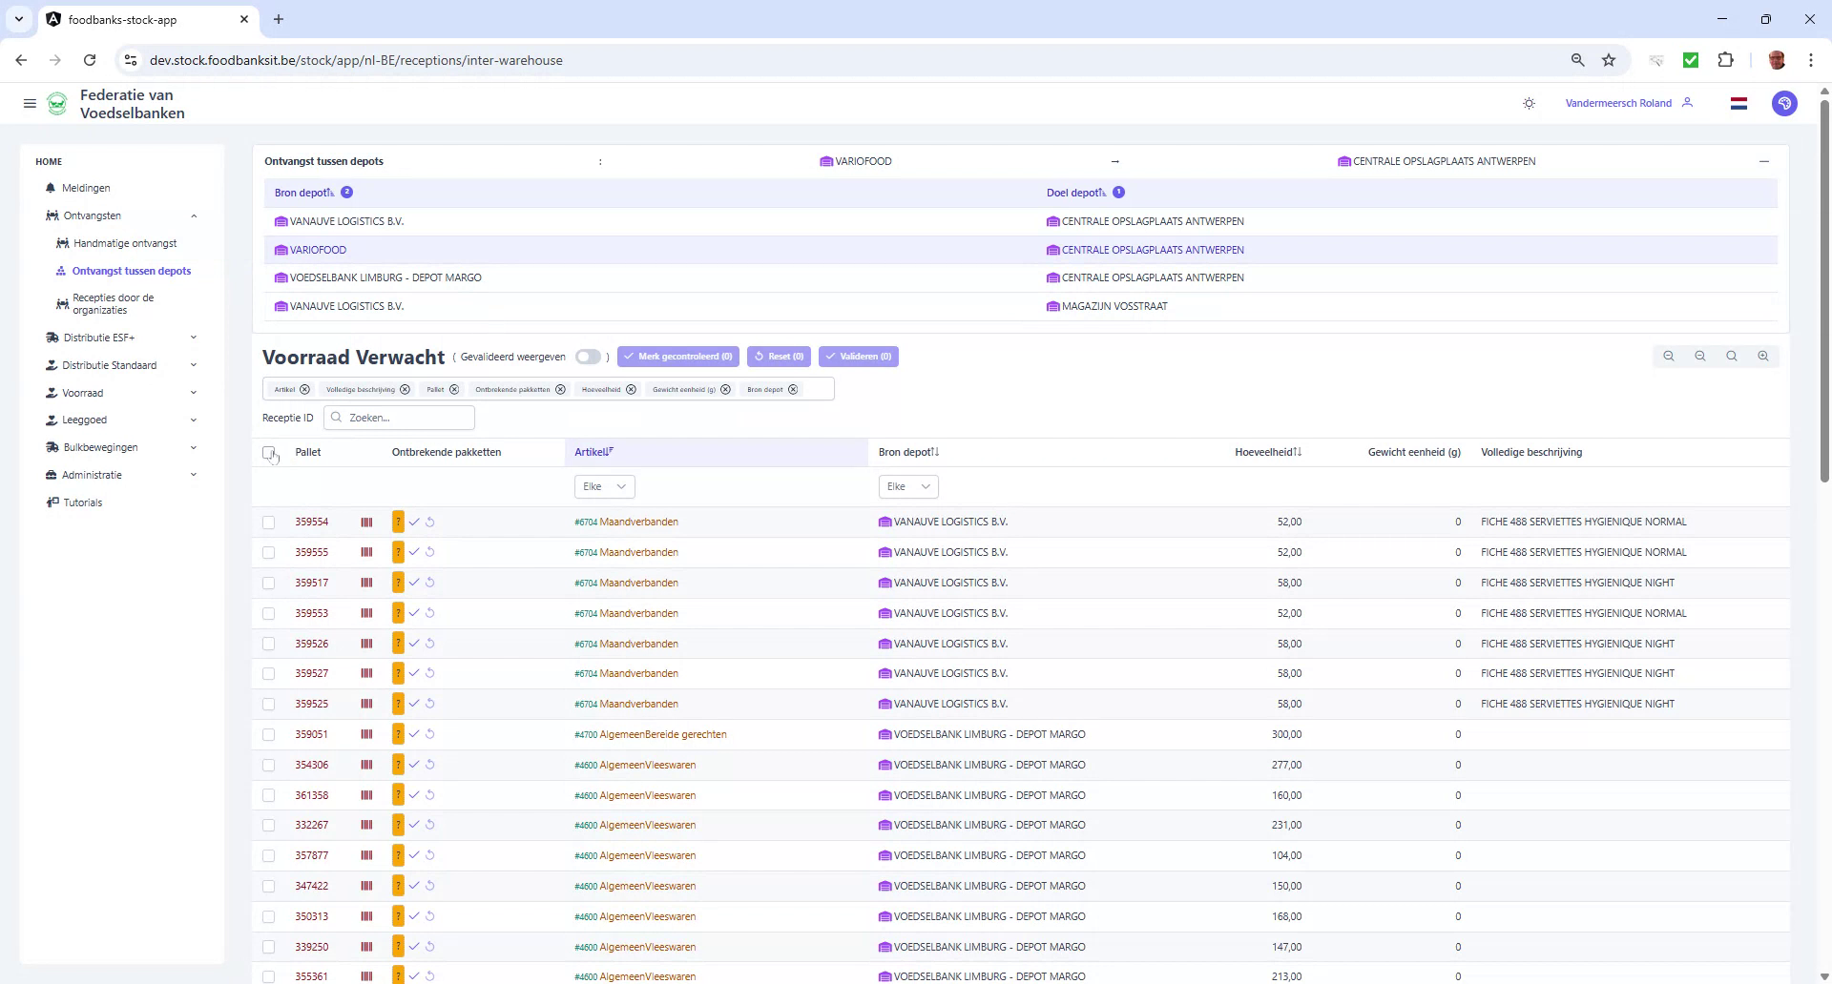1832x984 pixels.
Task: Select the zoom in magnifier icon above the table
Action: 1763,356
